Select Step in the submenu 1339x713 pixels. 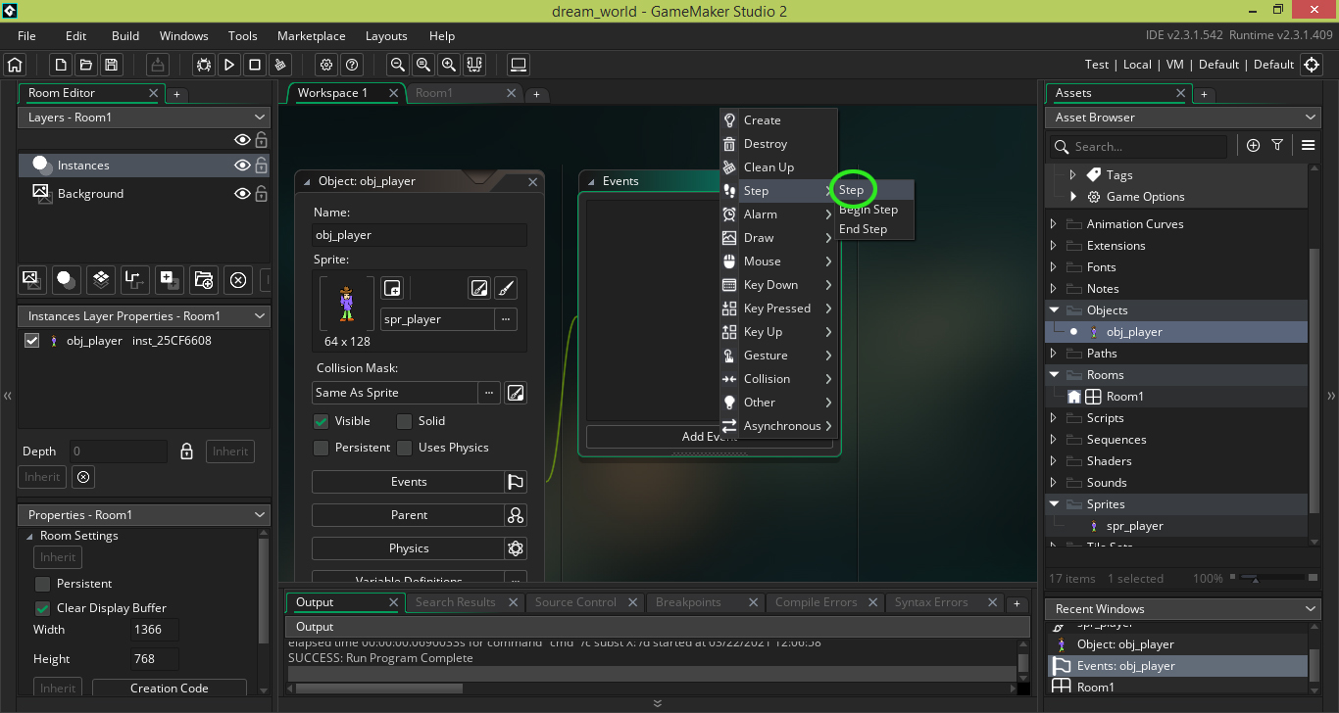tap(874, 190)
